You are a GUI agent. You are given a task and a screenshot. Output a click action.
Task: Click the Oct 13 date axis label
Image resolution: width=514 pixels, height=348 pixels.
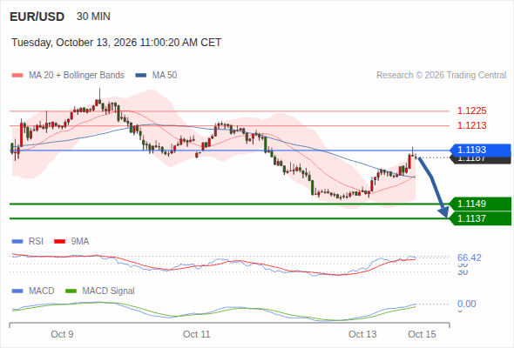pos(362,334)
